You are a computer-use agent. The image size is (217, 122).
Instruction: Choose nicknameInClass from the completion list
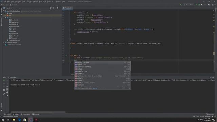click(102, 67)
